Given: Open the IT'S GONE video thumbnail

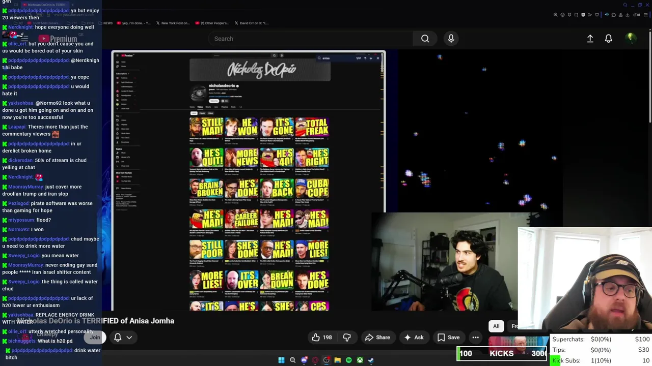Looking at the screenshot, I should (277, 127).
